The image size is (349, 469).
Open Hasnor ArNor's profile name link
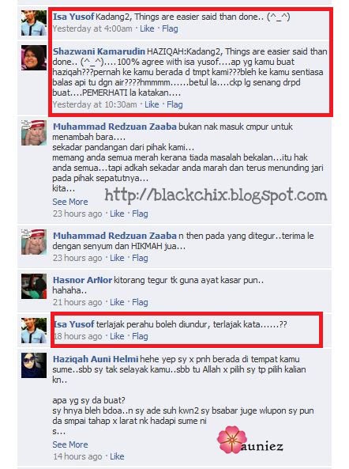(x=82, y=280)
